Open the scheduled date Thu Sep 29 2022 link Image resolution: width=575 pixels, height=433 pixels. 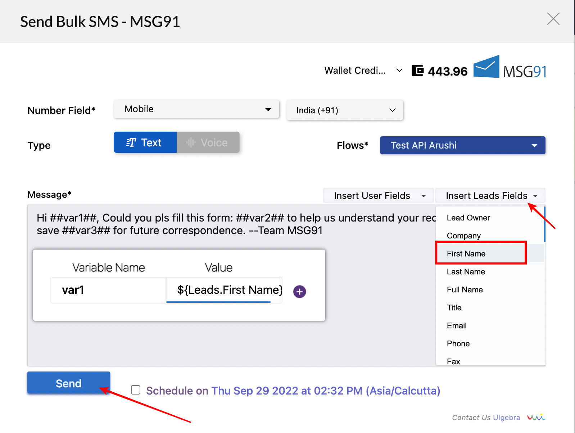pyautogui.click(x=326, y=391)
